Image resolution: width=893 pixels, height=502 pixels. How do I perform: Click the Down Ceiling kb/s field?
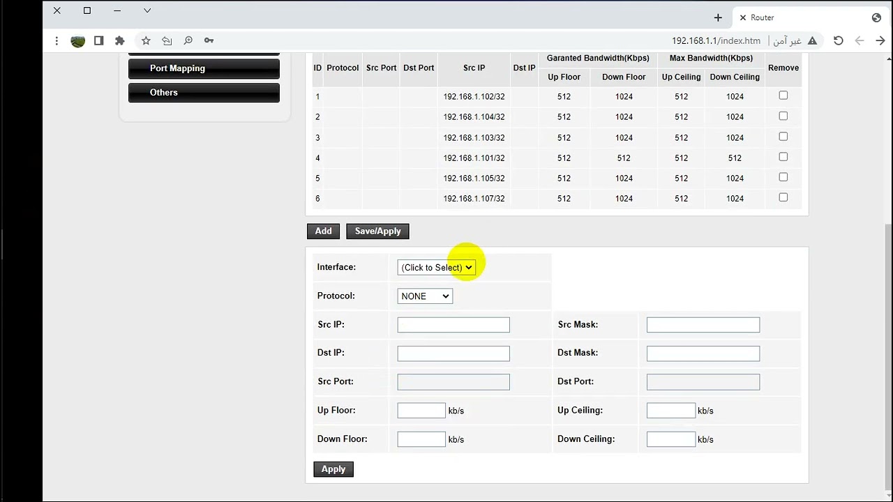671,439
